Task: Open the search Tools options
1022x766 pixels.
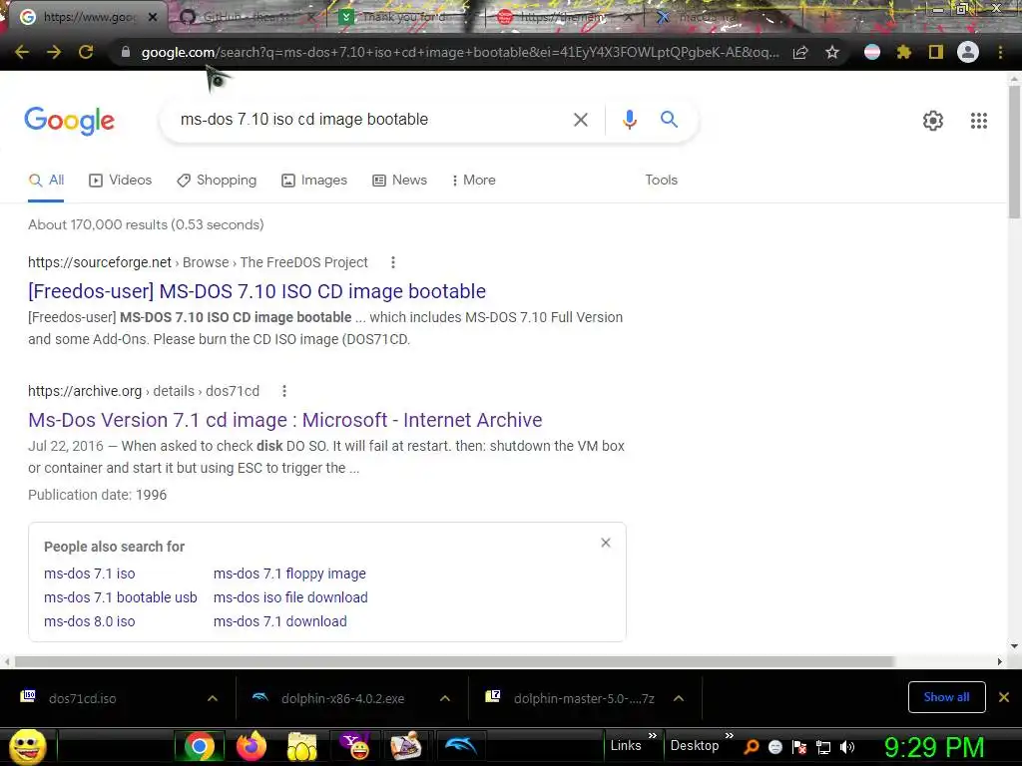Action: pyautogui.click(x=661, y=181)
